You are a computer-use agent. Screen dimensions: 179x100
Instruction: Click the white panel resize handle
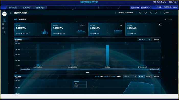click(87, 72)
